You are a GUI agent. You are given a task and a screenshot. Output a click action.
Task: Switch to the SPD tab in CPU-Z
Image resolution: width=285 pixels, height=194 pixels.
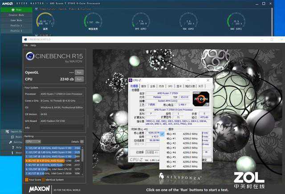tap(170, 86)
